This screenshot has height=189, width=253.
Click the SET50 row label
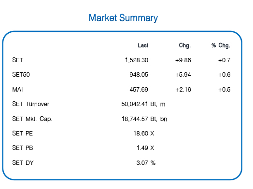(x=21, y=75)
